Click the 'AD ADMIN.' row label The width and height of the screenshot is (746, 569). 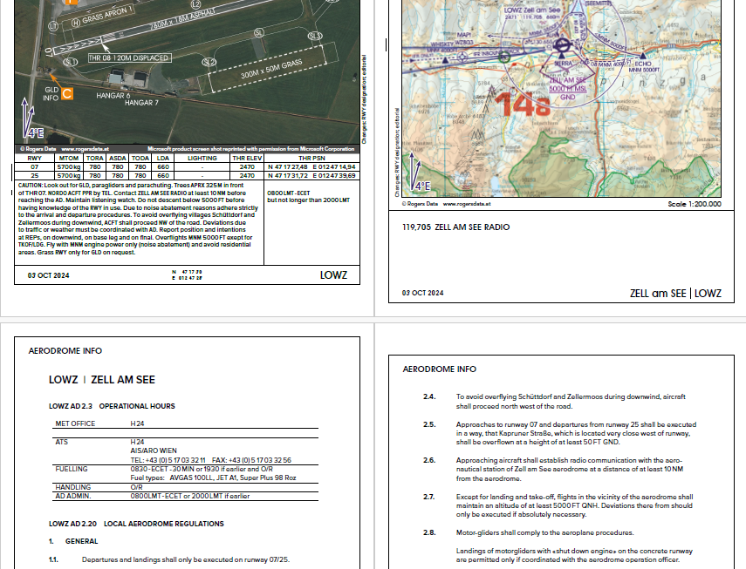[x=73, y=497]
